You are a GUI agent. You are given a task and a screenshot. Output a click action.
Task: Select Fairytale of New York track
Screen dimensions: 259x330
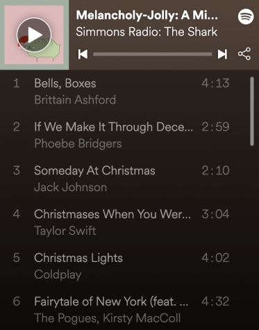[x=122, y=310]
